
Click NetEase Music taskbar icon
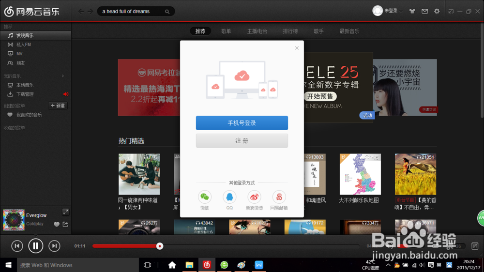click(x=207, y=265)
